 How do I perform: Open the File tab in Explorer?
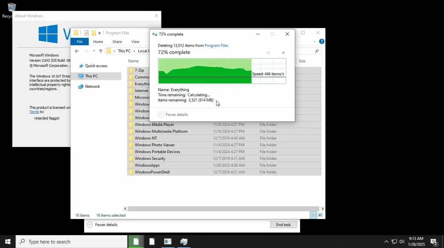coord(79,42)
